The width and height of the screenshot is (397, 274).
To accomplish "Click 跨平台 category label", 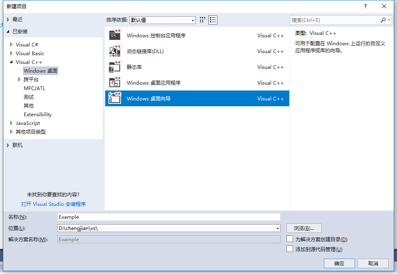I will point(31,79).
